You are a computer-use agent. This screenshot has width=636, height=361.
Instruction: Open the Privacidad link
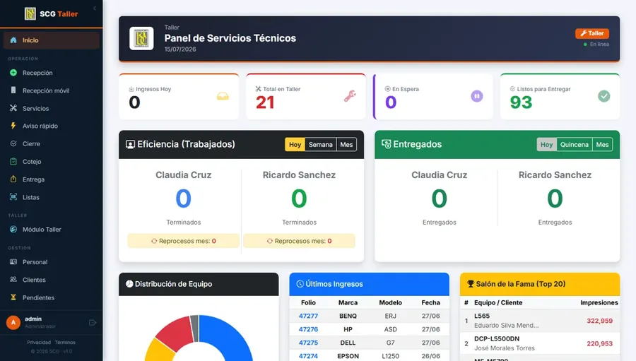pos(39,343)
